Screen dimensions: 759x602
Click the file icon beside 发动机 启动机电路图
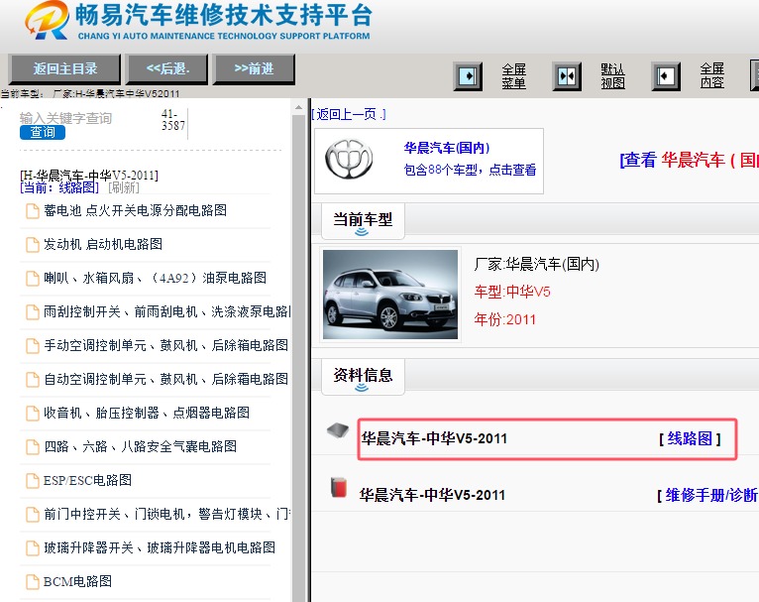33,245
